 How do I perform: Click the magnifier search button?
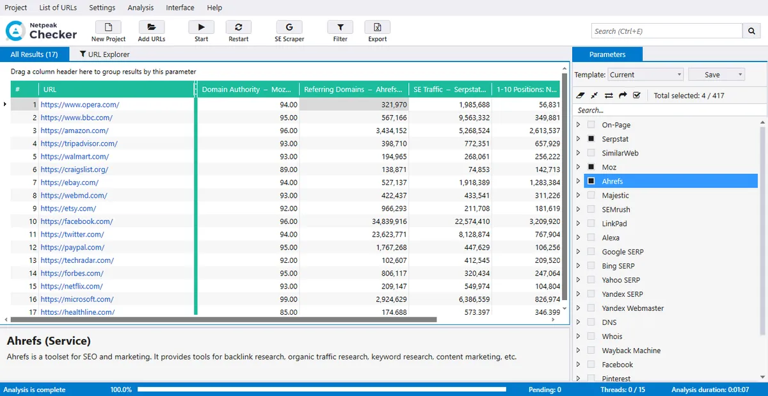point(751,31)
